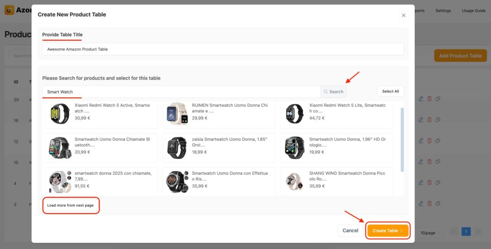Close the Create New Product Table dialog

403,15
